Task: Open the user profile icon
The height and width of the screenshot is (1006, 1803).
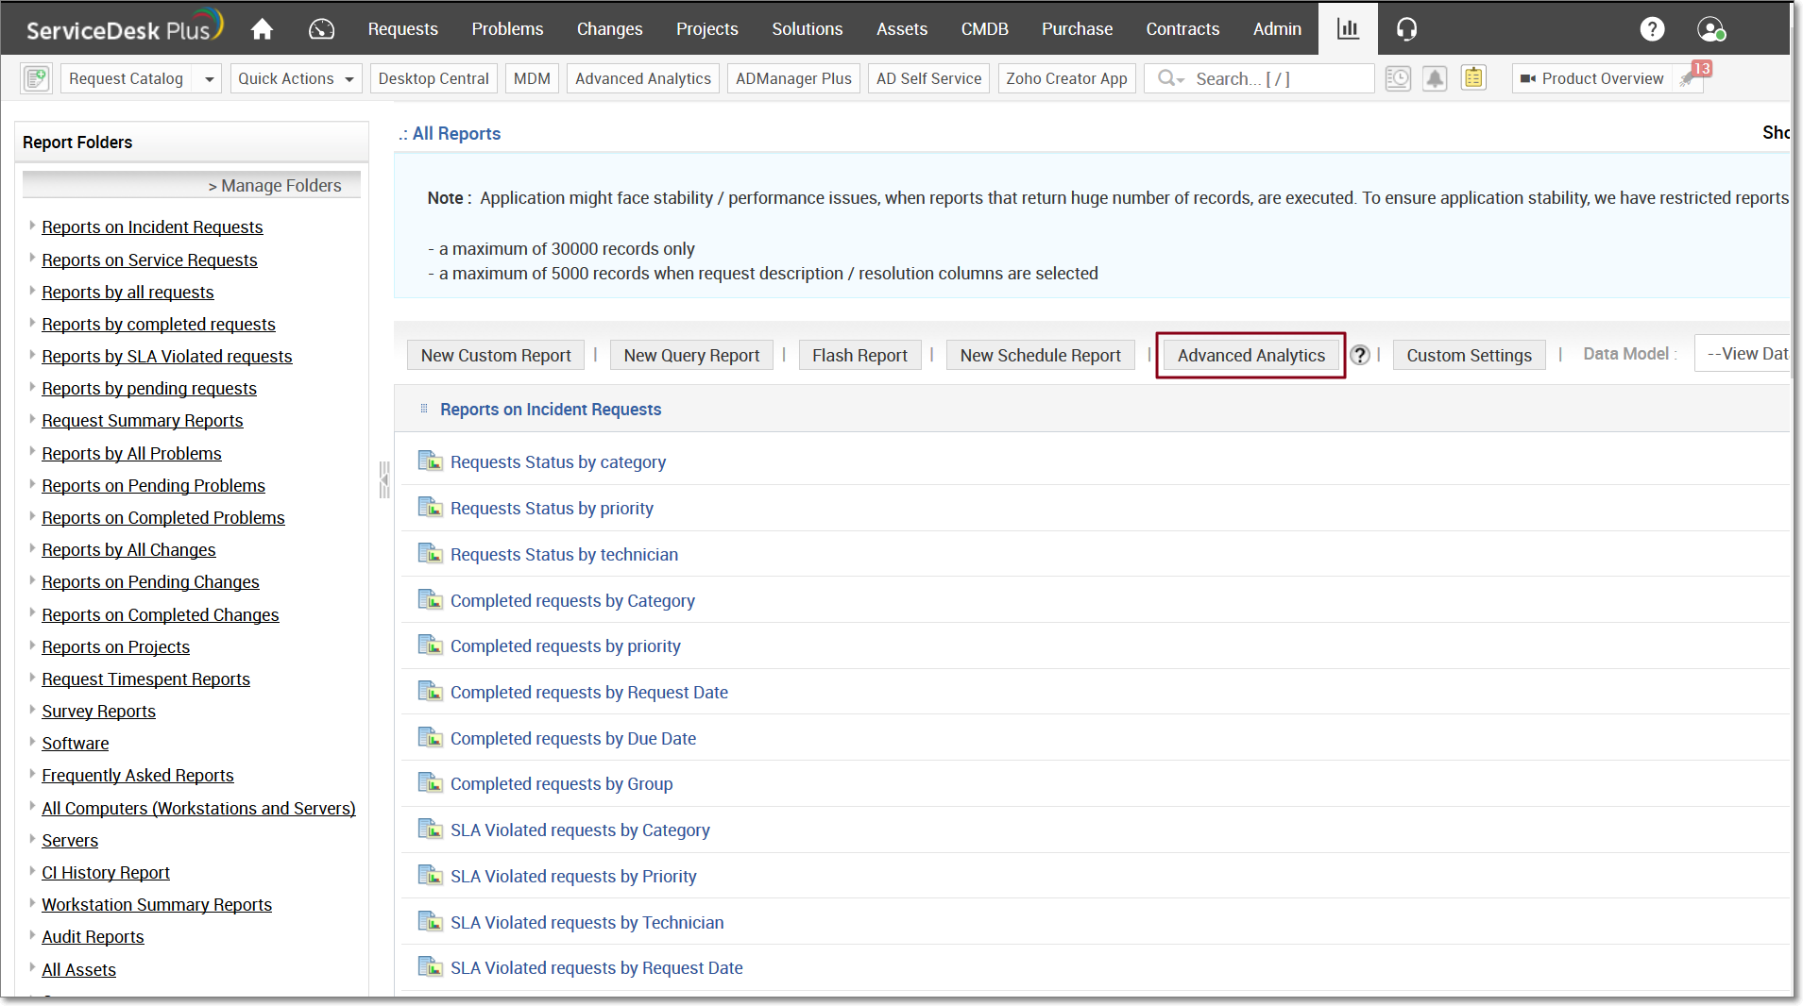Action: coord(1710,29)
